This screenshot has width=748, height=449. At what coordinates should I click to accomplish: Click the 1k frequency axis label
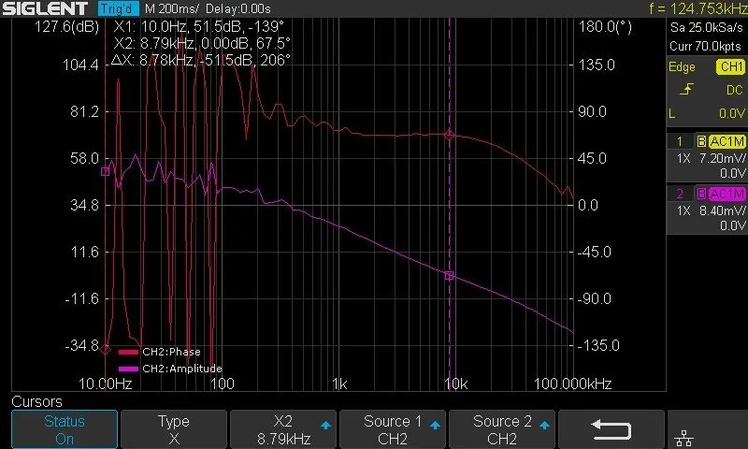(339, 384)
